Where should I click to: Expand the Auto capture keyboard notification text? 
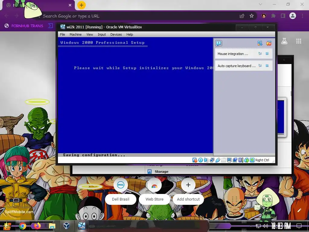tap(237, 66)
